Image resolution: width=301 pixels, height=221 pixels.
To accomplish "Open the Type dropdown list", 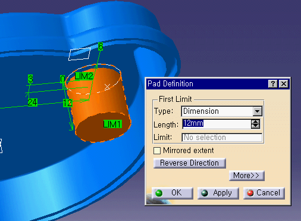I will 257,111.
